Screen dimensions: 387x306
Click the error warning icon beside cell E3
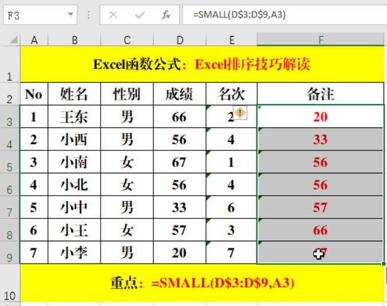(240, 113)
